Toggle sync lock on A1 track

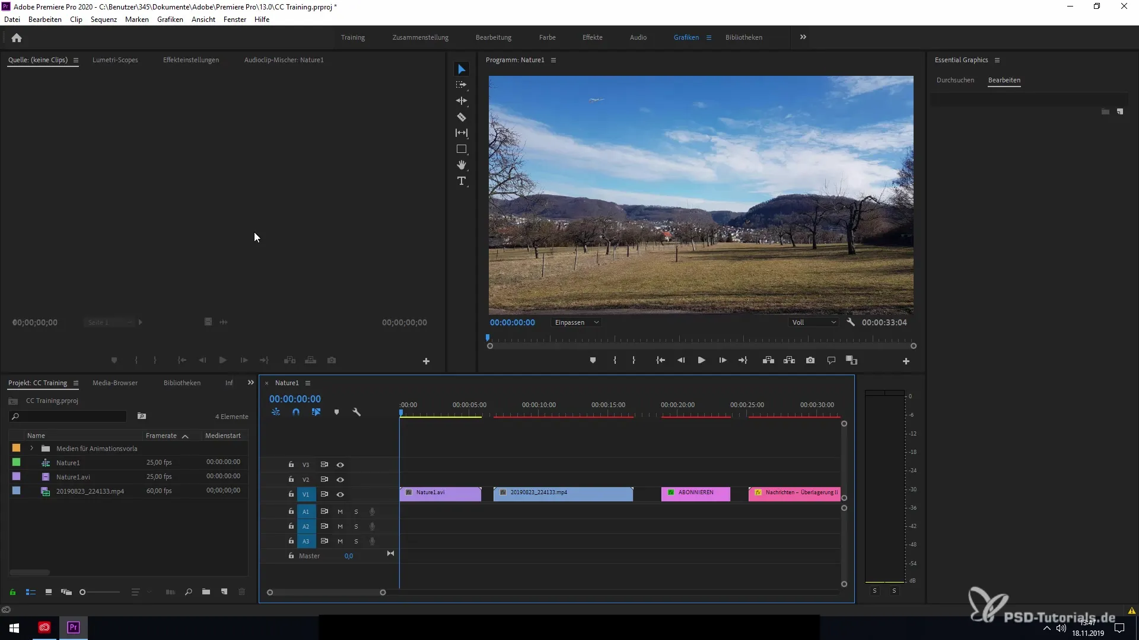[x=324, y=511]
